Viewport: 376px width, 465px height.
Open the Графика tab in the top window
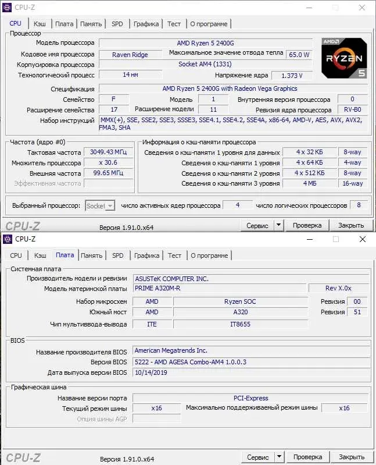[146, 24]
